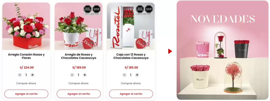Click Comprar ahora for the S/ 185.00 item
This screenshot has width=270, height=101.
[x=131, y=83]
